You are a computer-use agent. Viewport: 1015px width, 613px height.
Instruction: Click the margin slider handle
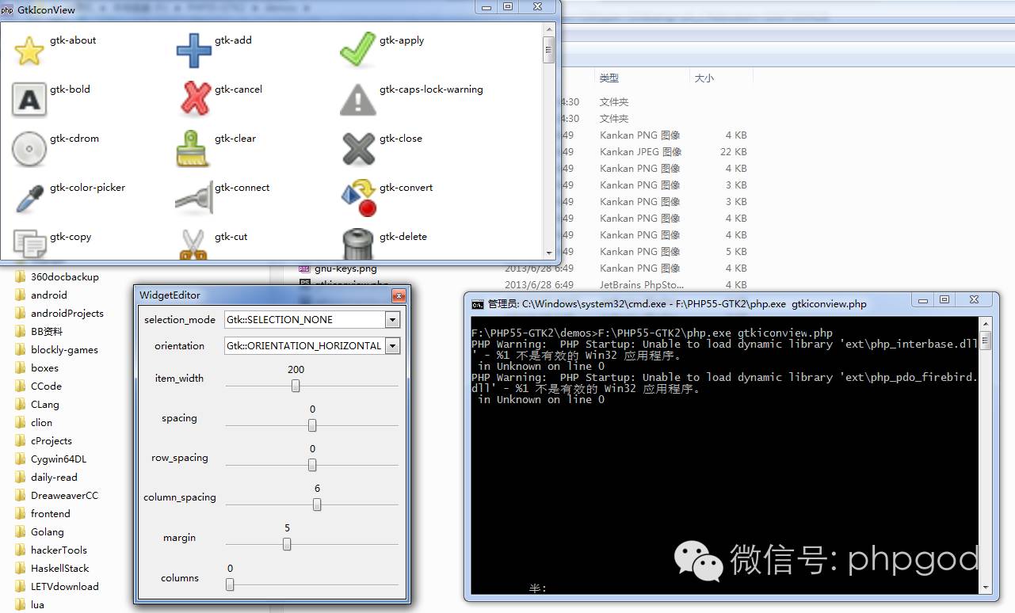coord(287,544)
